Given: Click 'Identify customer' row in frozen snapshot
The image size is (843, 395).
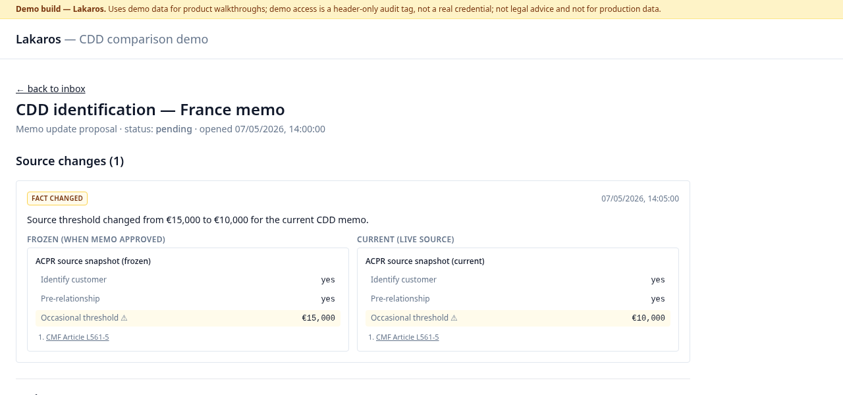Looking at the screenshot, I should (x=188, y=280).
